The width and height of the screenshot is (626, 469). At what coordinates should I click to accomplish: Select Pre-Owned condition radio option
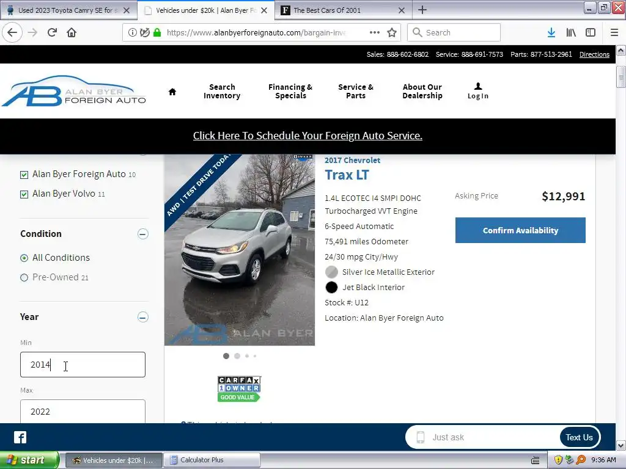(x=24, y=278)
